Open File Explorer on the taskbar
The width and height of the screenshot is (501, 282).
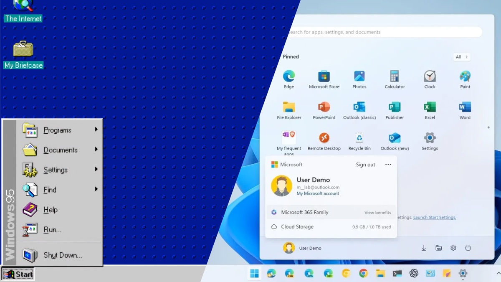click(380, 273)
